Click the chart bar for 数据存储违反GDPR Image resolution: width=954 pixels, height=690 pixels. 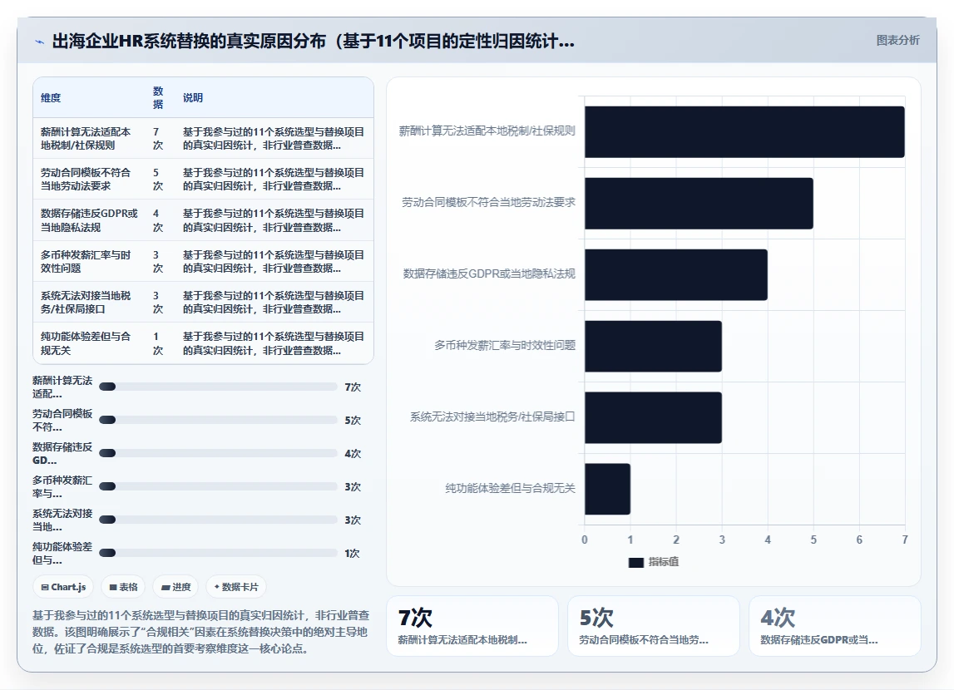(676, 275)
